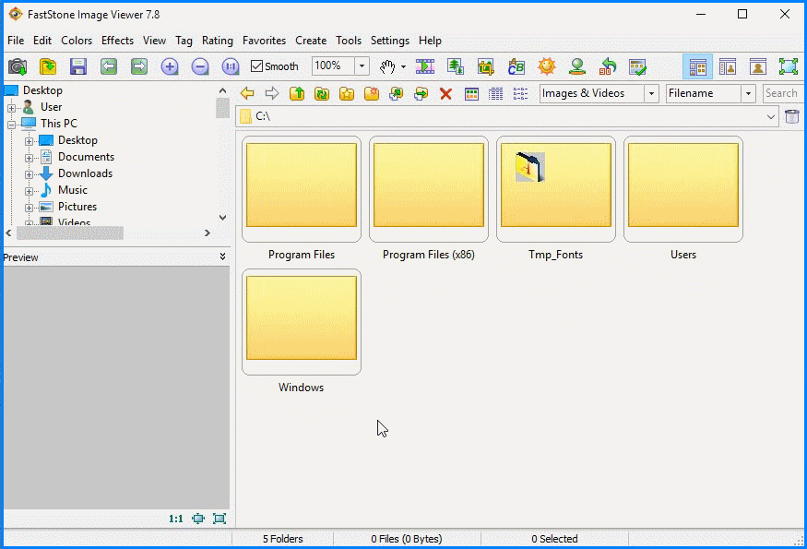Click the adjust lighting sun icon

pos(547,66)
